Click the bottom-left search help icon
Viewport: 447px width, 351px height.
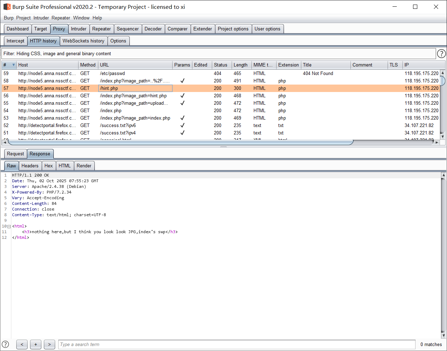pyautogui.click(x=5, y=344)
